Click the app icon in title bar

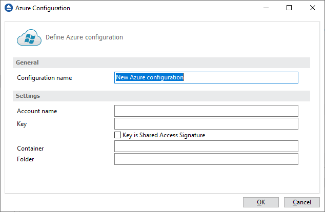[9, 8]
